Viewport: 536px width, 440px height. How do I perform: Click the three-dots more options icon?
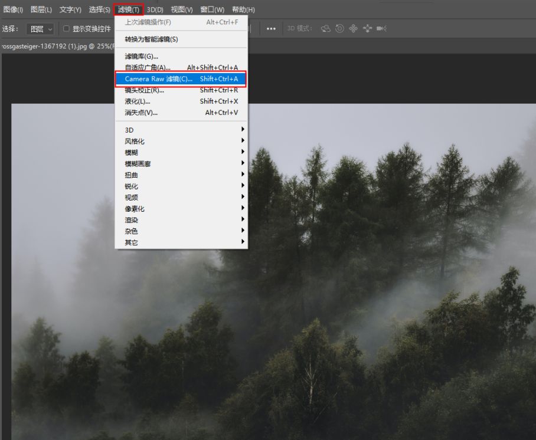tap(271, 29)
